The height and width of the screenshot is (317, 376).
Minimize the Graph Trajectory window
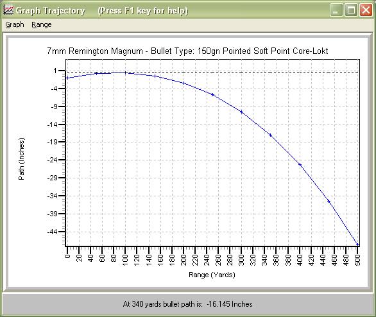click(x=336, y=10)
